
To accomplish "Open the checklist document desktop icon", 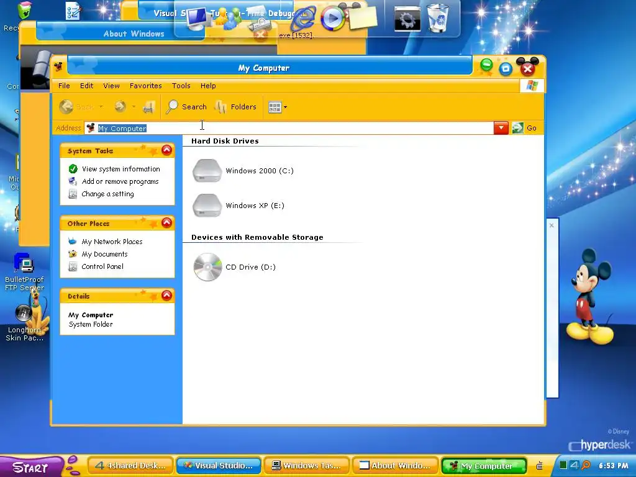I will coord(73,11).
